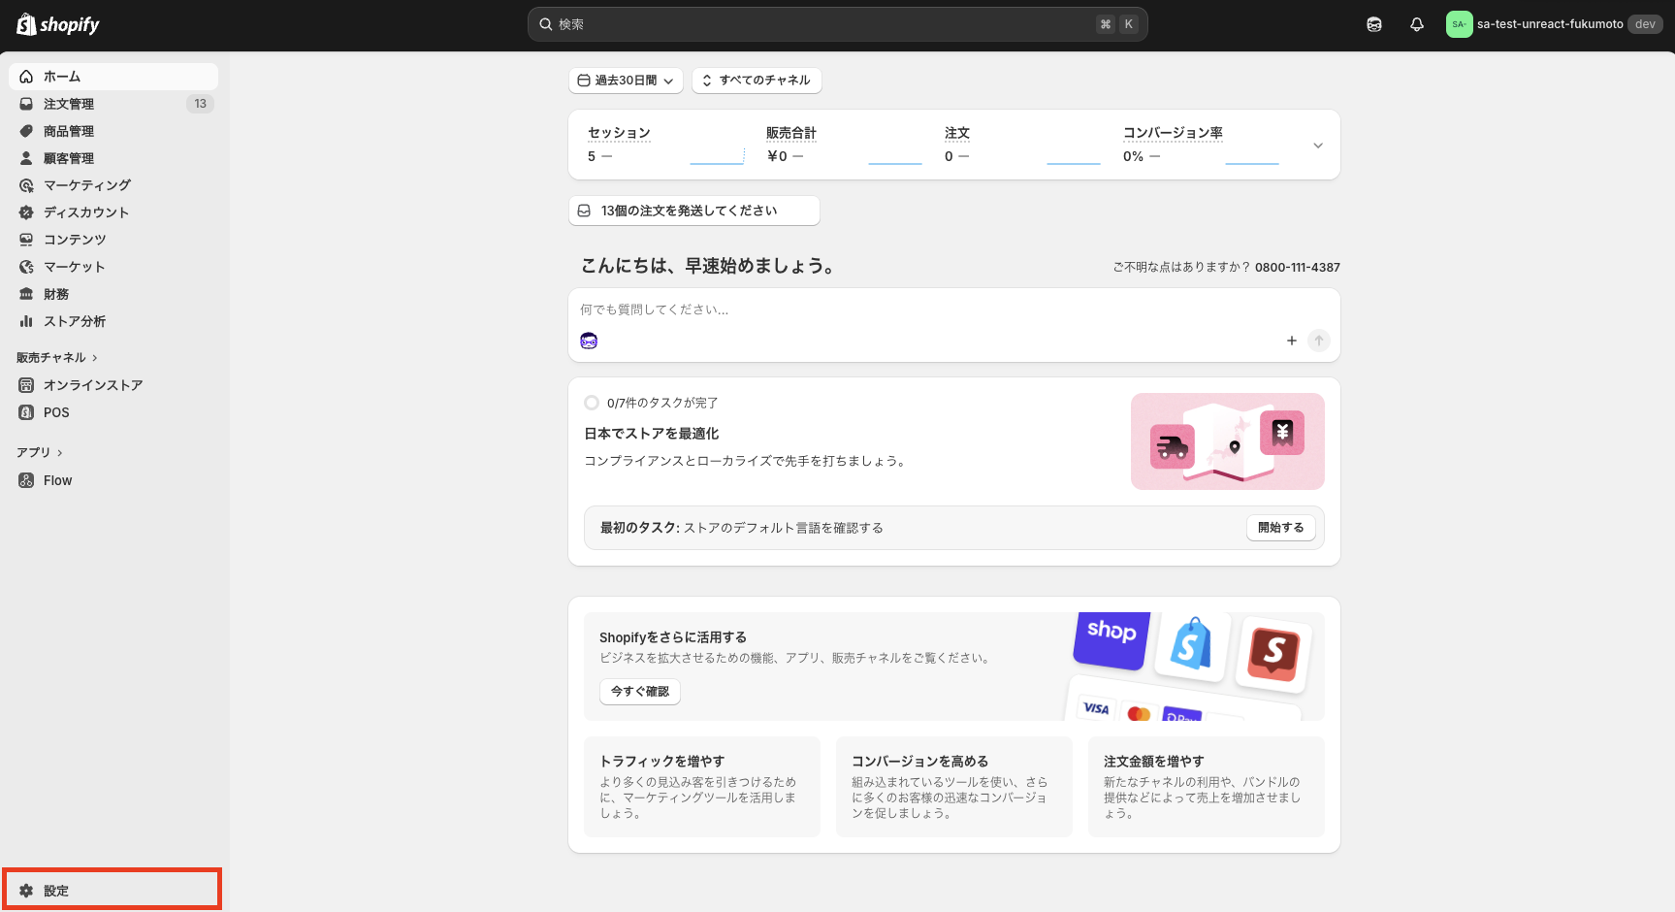The image size is (1675, 912).
Task: Click the gear icon beside 設定
Action: (26, 891)
